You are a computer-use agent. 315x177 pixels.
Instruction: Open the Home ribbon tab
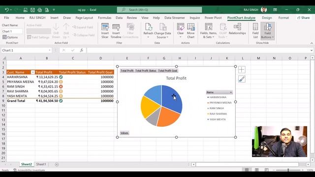click(x=20, y=18)
